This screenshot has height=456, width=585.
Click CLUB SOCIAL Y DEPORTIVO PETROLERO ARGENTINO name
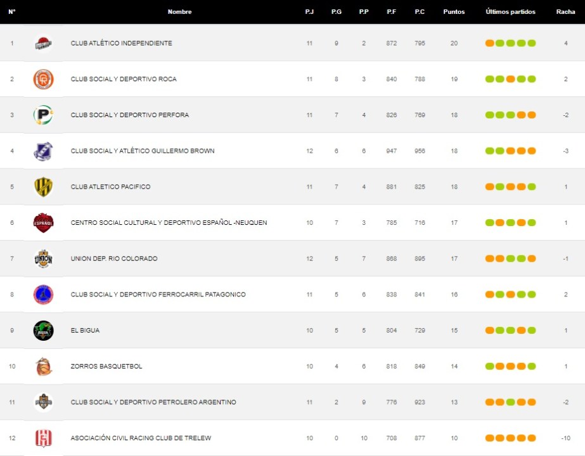click(153, 403)
